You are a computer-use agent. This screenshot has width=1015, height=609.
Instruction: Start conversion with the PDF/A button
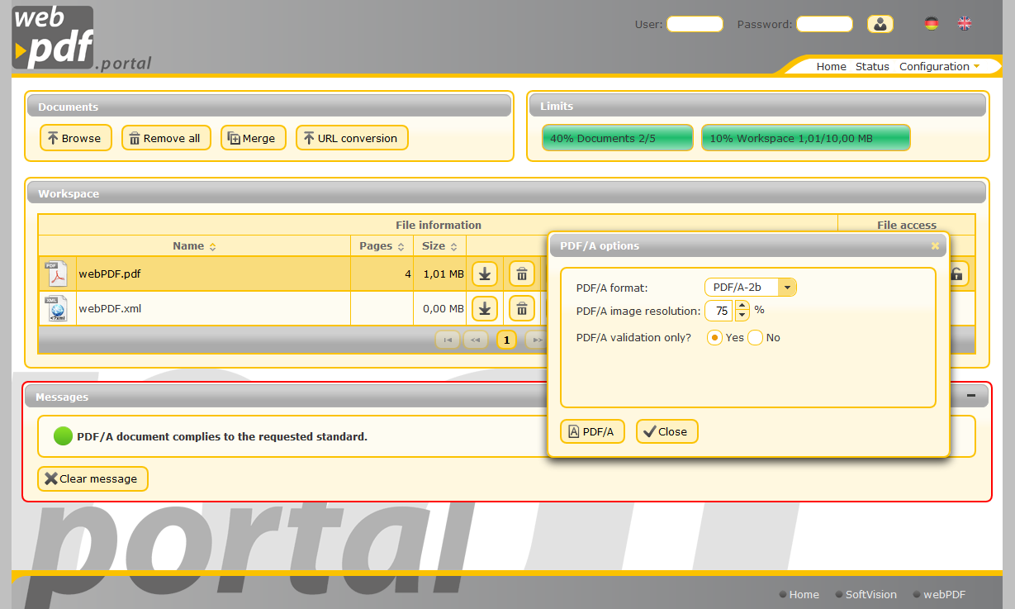[x=592, y=431]
